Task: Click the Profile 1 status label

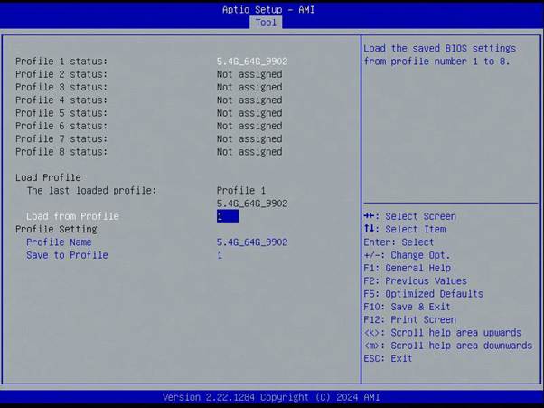Action: (x=61, y=62)
